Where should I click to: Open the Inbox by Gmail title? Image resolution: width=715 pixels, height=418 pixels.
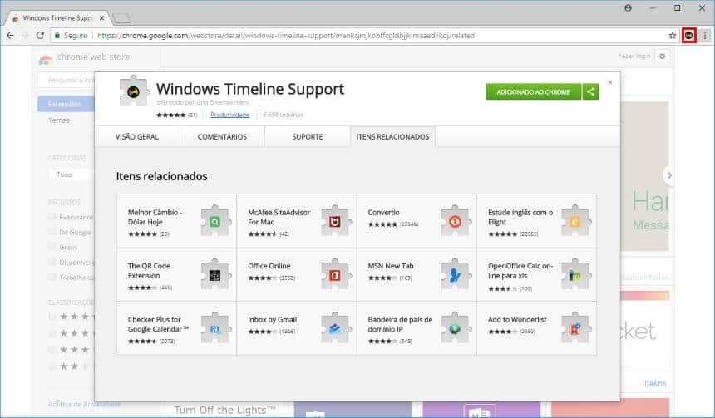coord(272,320)
